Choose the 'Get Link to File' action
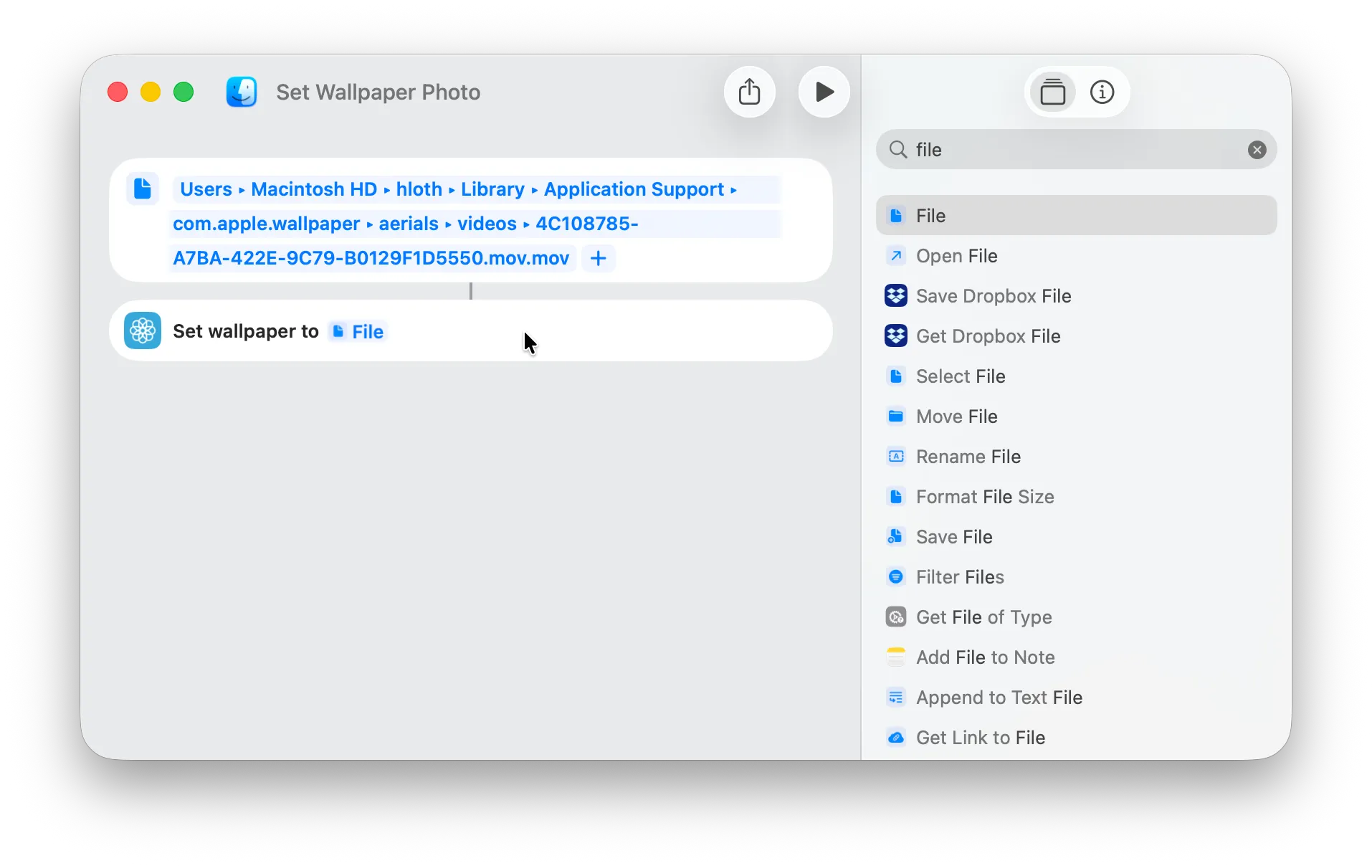This screenshot has width=1372, height=866. pyautogui.click(x=1076, y=738)
